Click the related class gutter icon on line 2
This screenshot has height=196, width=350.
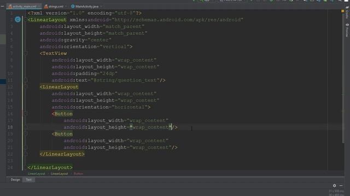18,20
